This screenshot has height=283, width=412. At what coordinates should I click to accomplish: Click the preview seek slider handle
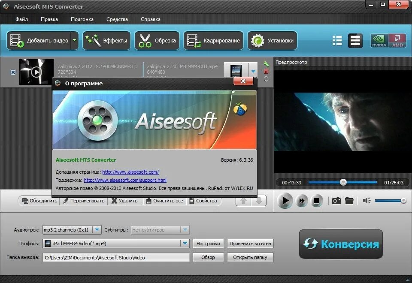coord(343,182)
